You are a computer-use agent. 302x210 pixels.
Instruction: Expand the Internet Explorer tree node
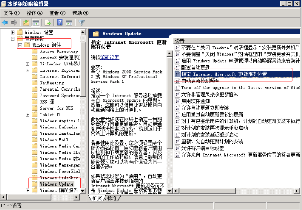pos(28,70)
